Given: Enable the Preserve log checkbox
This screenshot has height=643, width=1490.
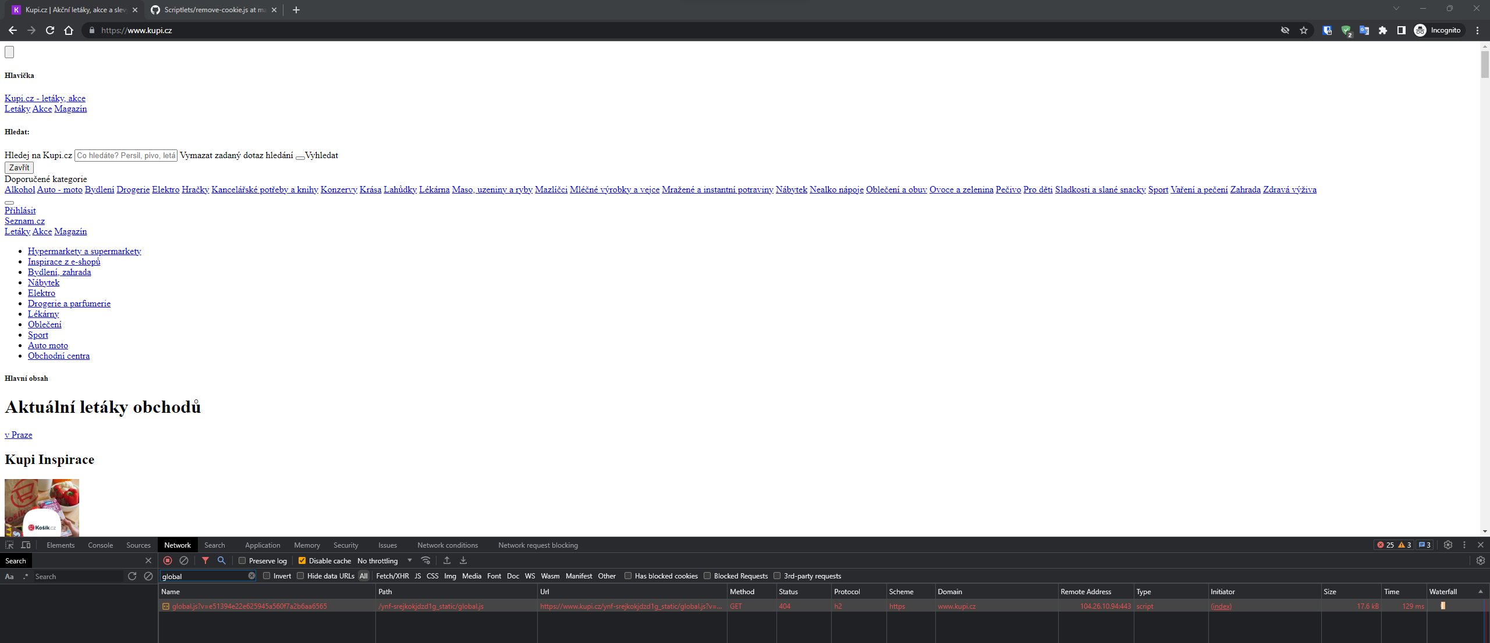Looking at the screenshot, I should point(242,560).
